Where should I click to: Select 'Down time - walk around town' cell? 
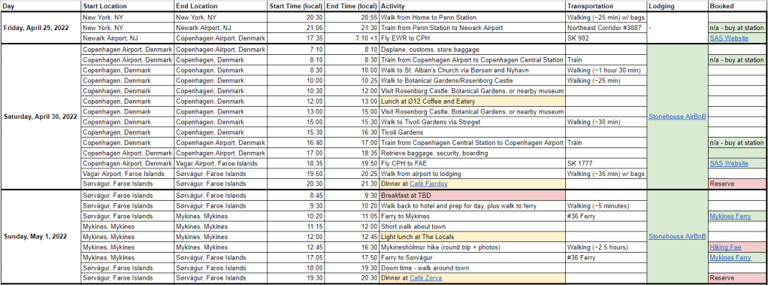472,268
